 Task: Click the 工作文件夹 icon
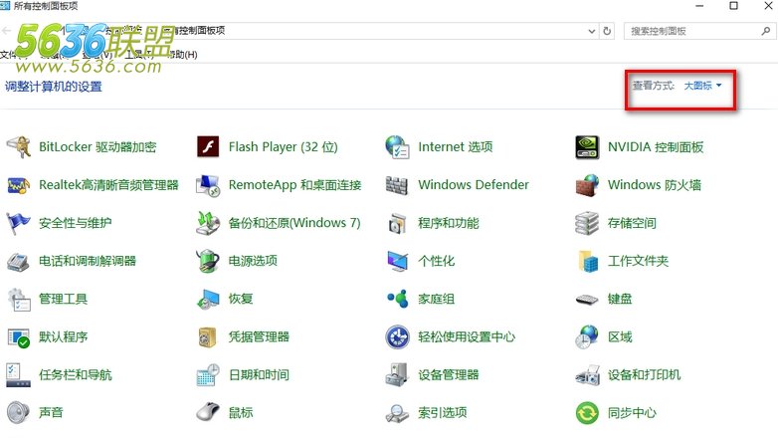pos(588,261)
